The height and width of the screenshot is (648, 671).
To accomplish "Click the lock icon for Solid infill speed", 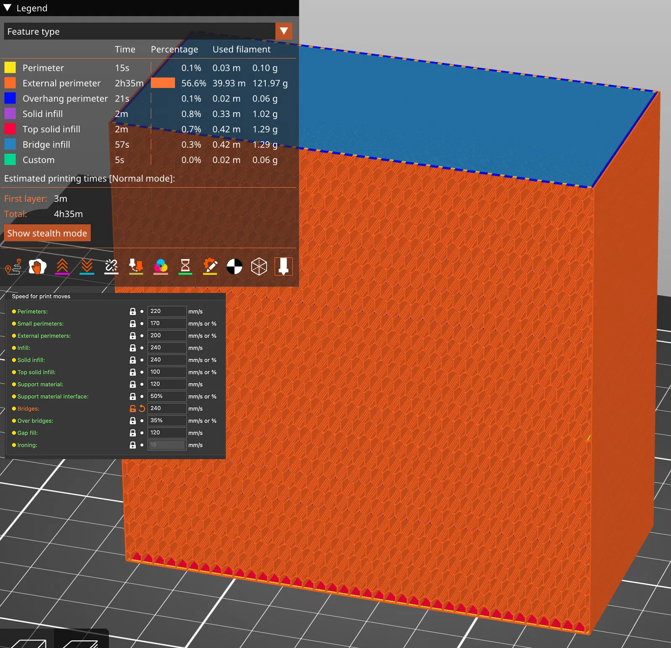I will pos(133,360).
